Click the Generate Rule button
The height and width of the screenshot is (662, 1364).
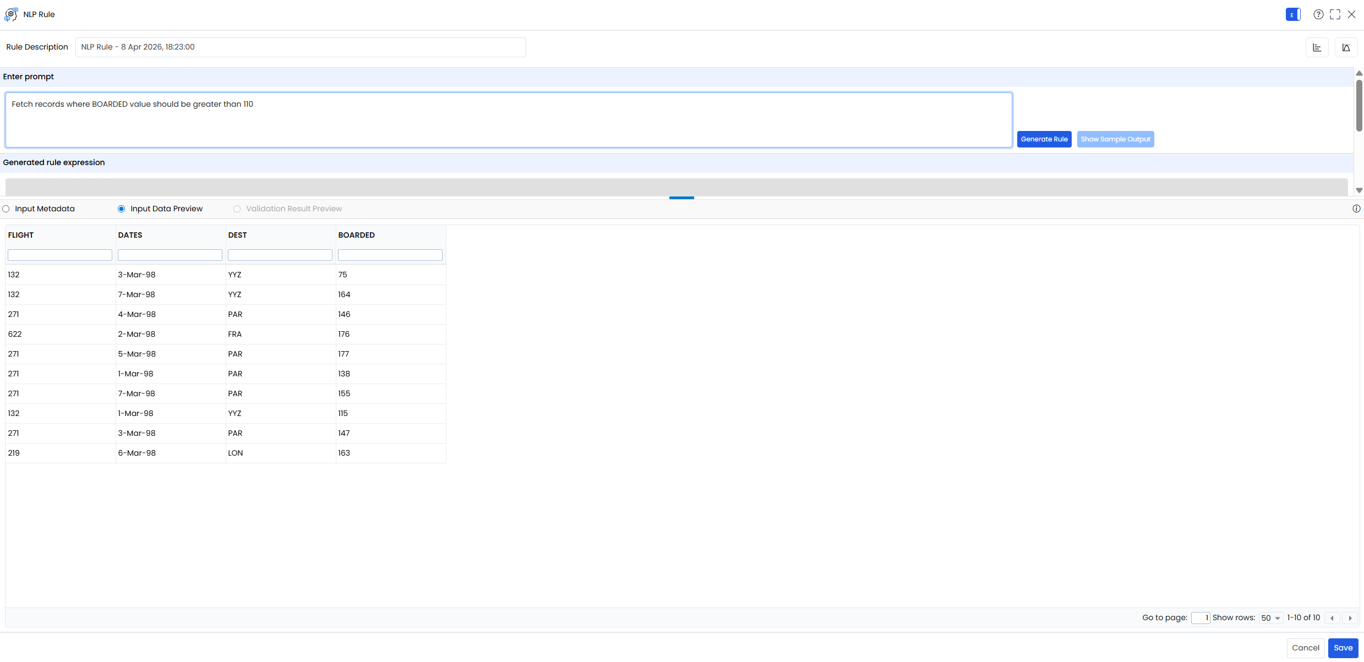click(x=1044, y=139)
